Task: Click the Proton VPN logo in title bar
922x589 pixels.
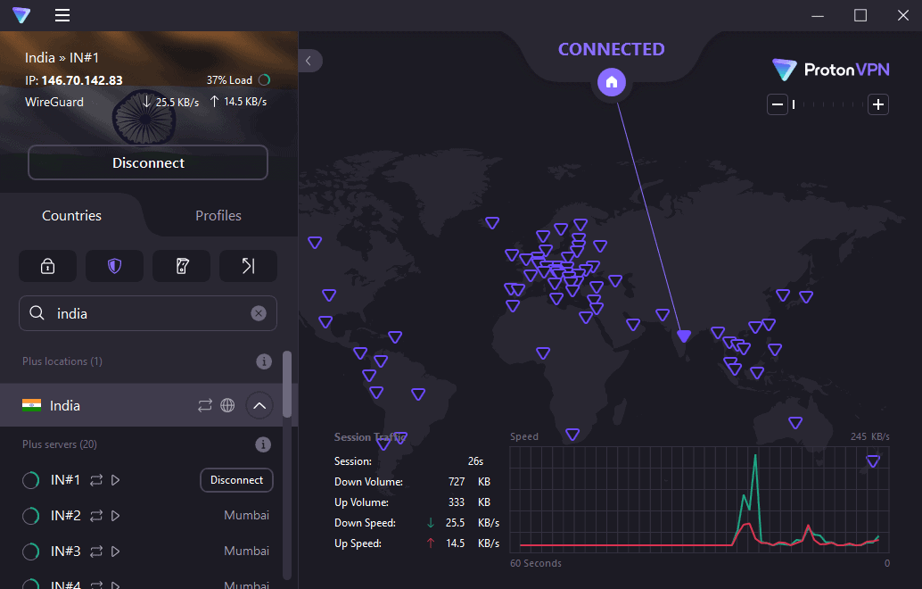Action: click(x=21, y=15)
